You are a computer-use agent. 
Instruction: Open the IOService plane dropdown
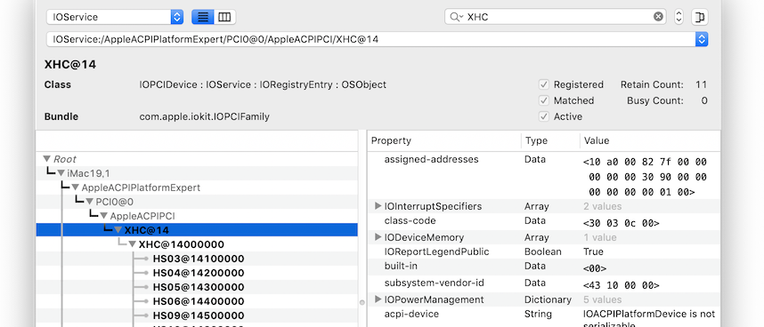[x=115, y=17]
